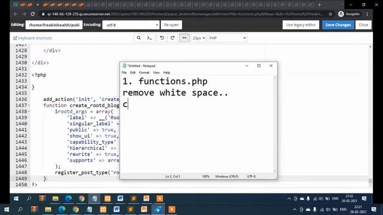The image size is (383, 215).
Task: Open Chrome on taskbar showing 22:21
Action: click(75, 210)
